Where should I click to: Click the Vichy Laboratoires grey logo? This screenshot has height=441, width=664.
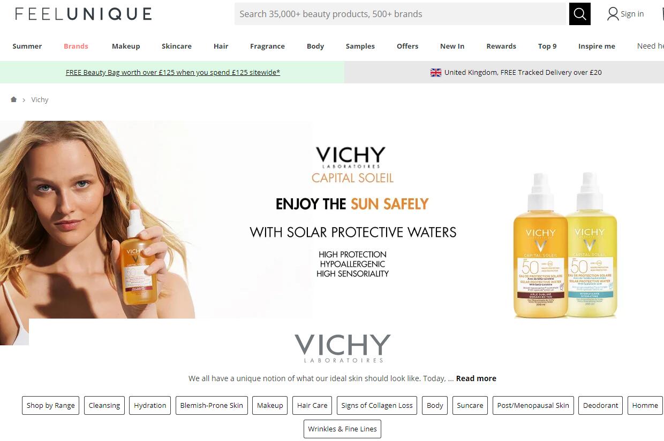(x=343, y=349)
